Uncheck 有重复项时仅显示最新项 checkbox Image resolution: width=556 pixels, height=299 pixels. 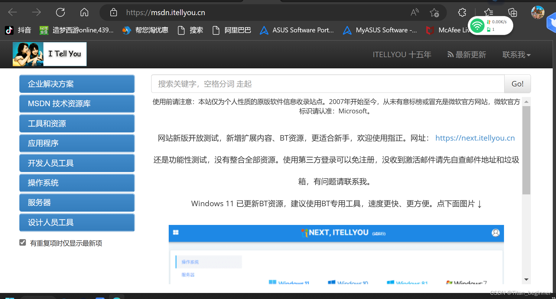23,242
